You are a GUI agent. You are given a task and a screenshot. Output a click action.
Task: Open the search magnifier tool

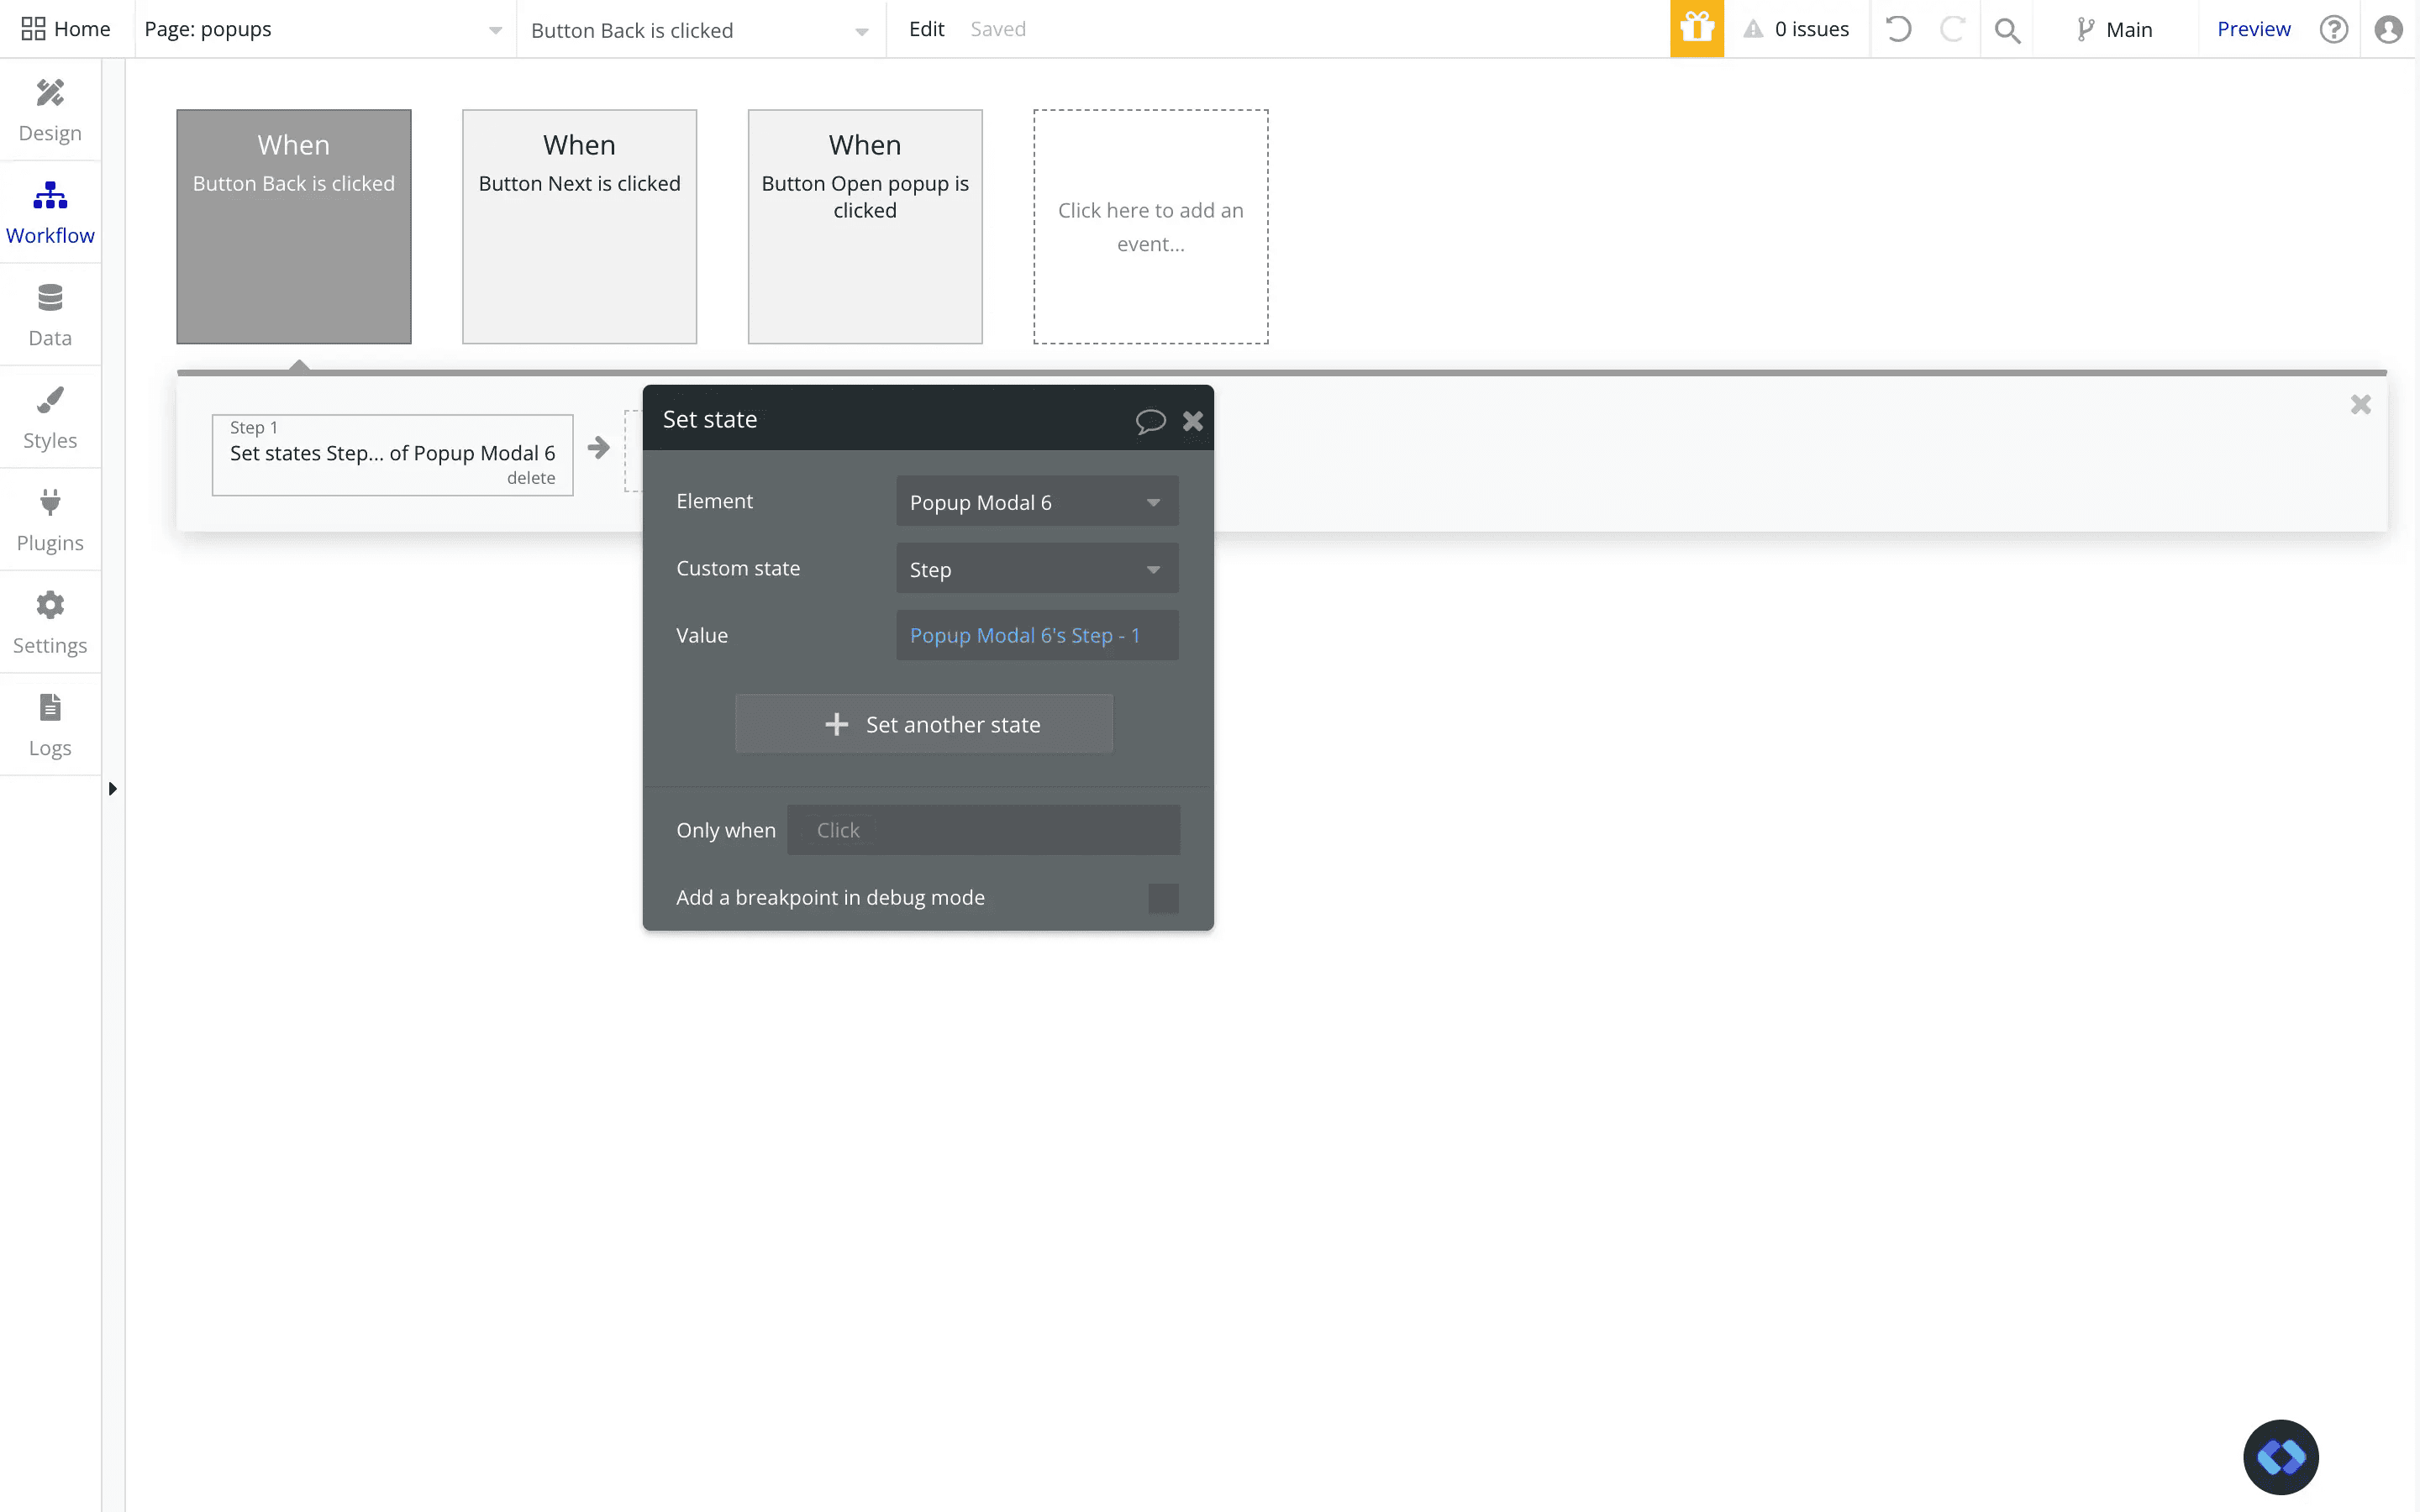click(2006, 30)
